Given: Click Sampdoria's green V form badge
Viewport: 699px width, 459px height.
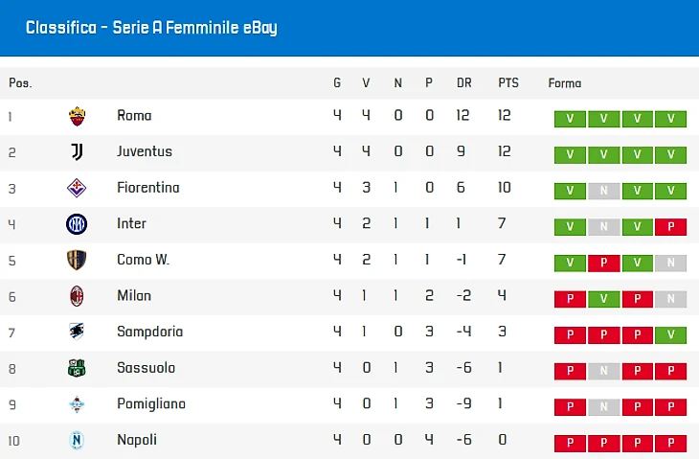Looking at the screenshot, I should click(x=671, y=335).
